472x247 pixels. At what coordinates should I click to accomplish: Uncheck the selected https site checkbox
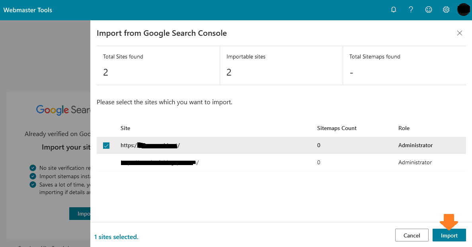106,146
